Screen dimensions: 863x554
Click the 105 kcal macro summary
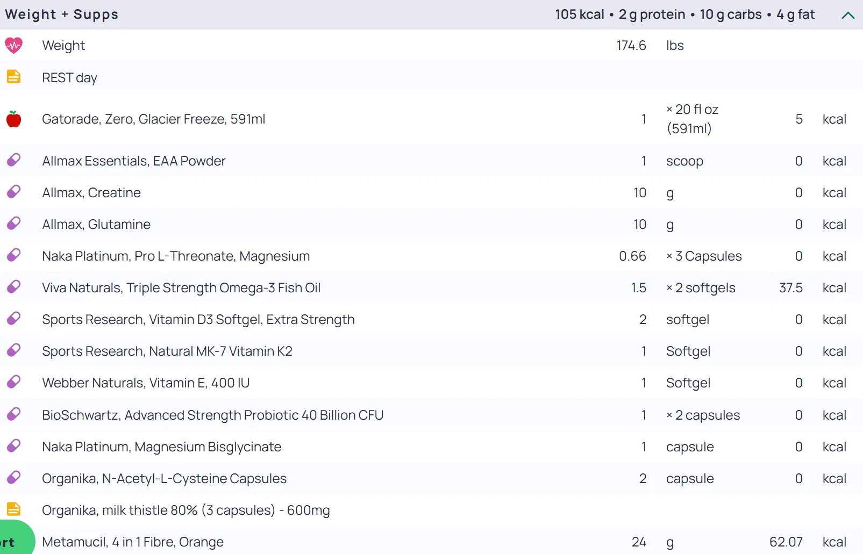[x=580, y=15]
